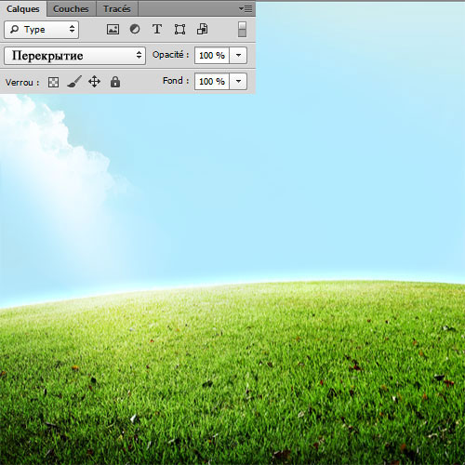Lock layer position move icon
The height and width of the screenshot is (465, 465).
click(x=94, y=82)
